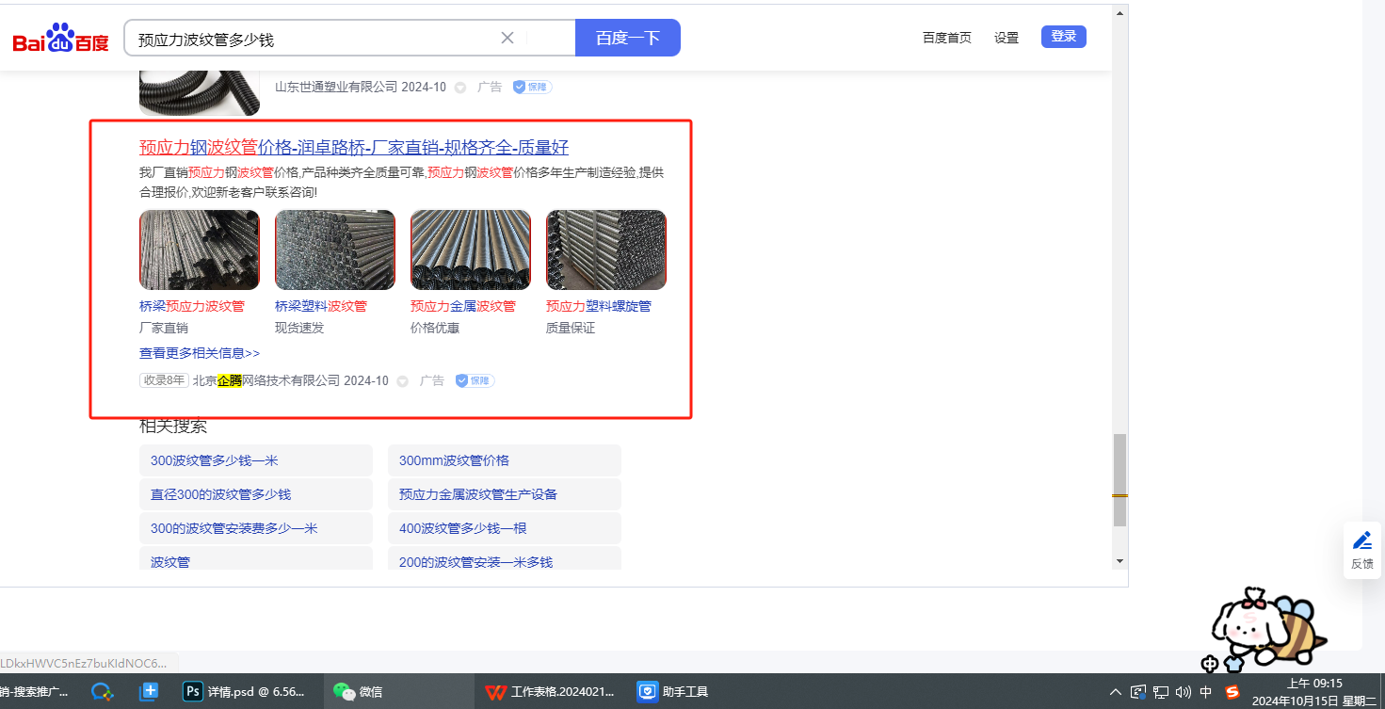Click the Baidu logo

60,40
